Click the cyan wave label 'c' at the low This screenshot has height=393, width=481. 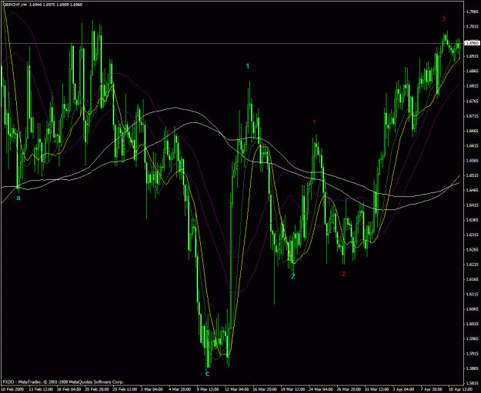pos(207,374)
